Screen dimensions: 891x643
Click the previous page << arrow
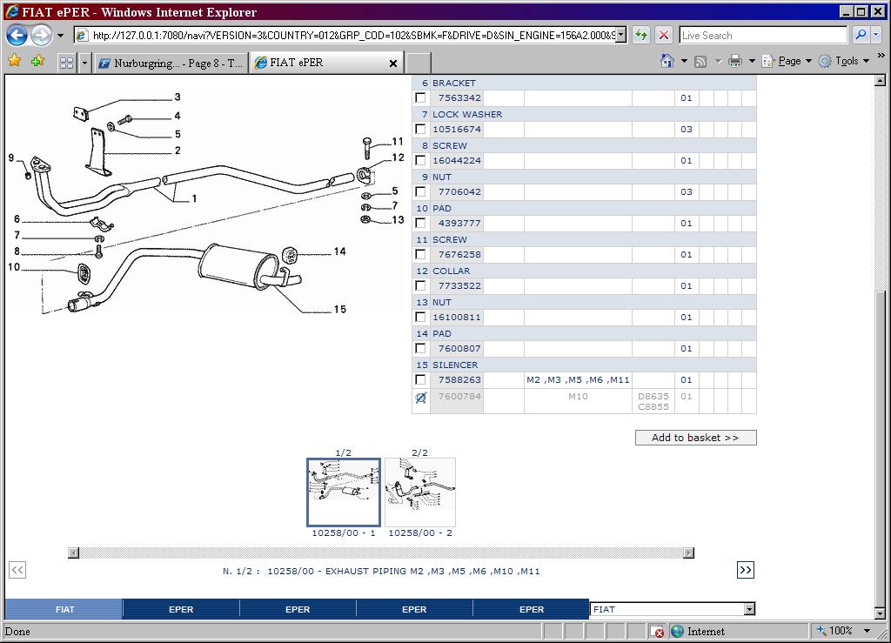[x=17, y=570]
